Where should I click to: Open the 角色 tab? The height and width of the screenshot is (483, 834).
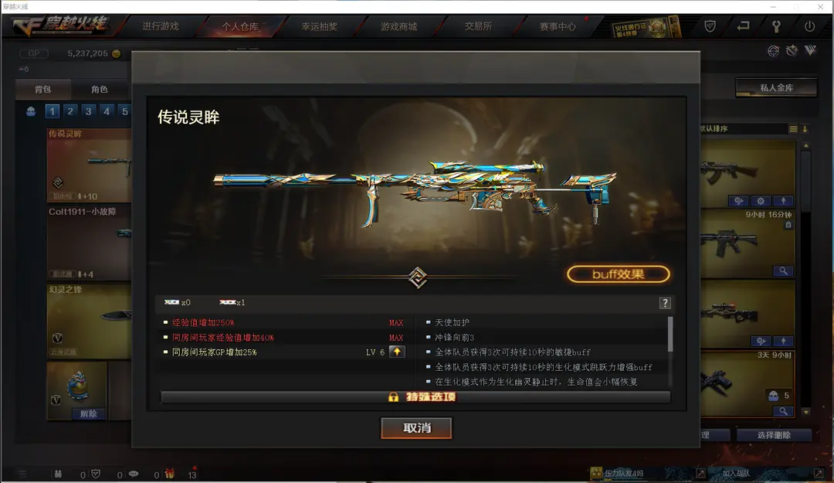pyautogui.click(x=100, y=89)
